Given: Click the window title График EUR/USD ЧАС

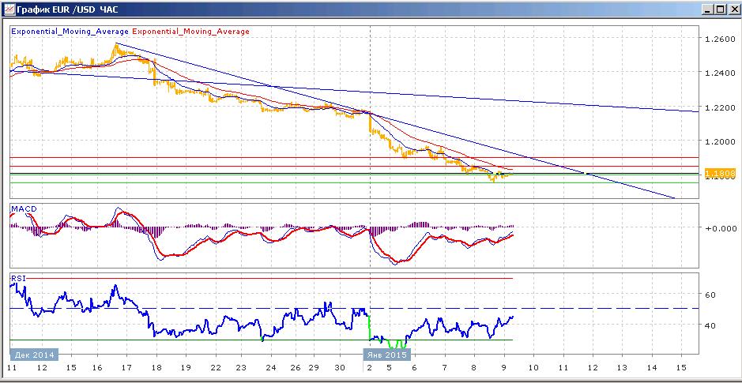Looking at the screenshot, I should [67, 9].
